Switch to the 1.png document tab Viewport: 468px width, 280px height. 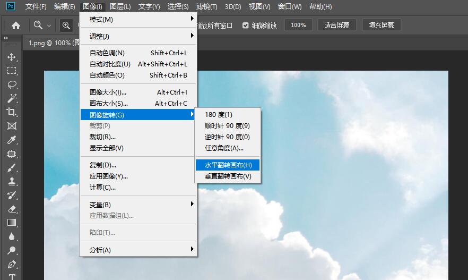click(x=52, y=43)
